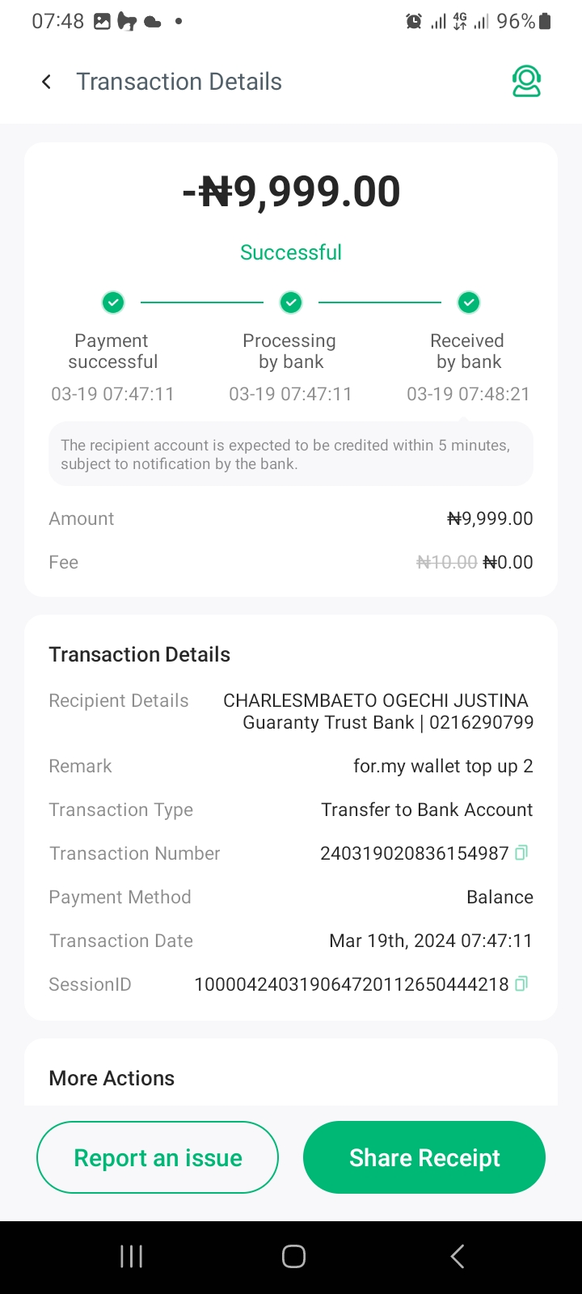582x1294 pixels.
Task: Copy the Transaction Number
Action: click(521, 852)
